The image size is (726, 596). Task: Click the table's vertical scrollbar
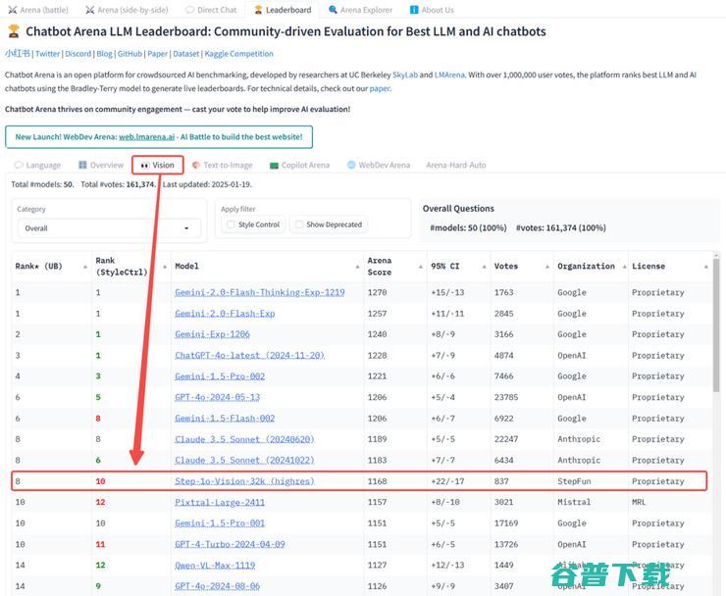pos(717,323)
